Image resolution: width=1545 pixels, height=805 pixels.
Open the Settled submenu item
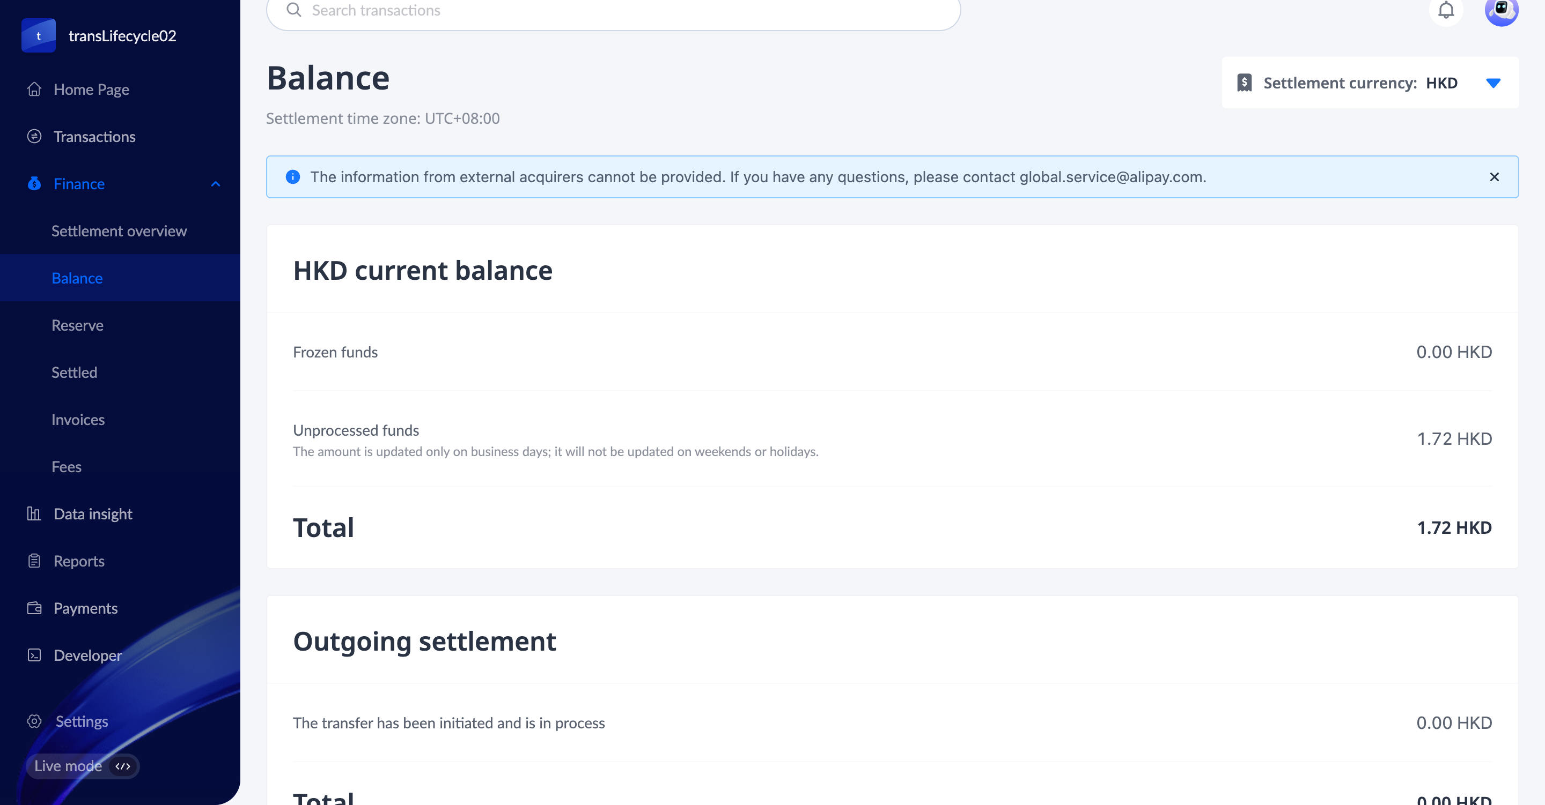point(74,372)
